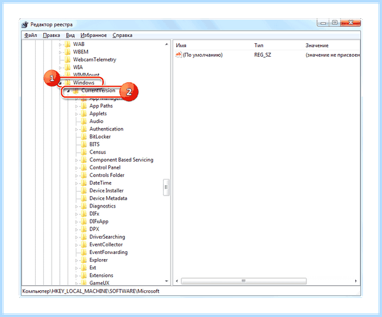The image size is (382, 317).
Task: Click the Registry Editor title bar icon
Action: (x=25, y=25)
